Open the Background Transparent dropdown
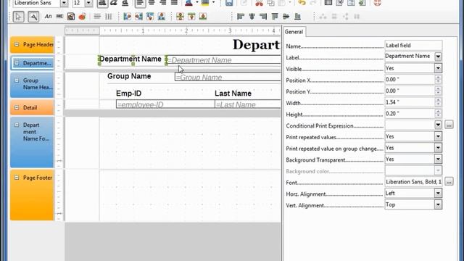This screenshot has height=261, width=464. (438, 159)
